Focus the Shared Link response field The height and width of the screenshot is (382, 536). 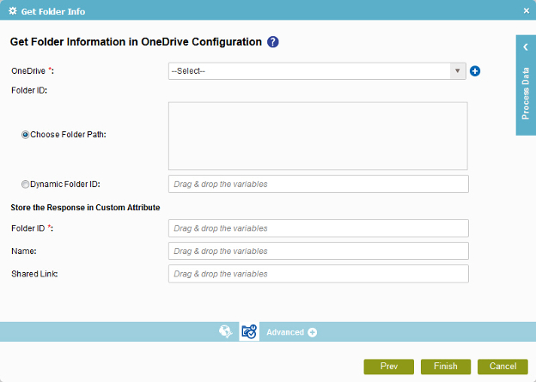[x=318, y=274]
